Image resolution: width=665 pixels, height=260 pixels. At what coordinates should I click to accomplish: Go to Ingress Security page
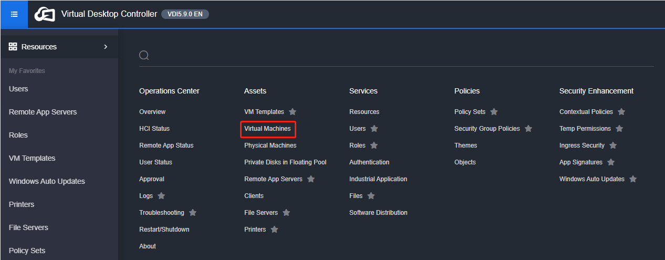582,145
